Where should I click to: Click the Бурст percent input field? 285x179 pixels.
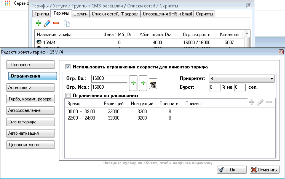click(214, 87)
